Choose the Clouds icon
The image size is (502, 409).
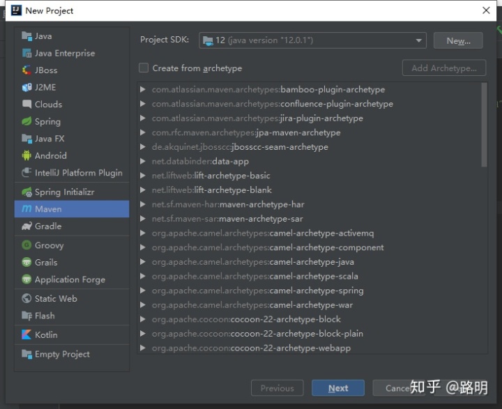tap(26, 104)
